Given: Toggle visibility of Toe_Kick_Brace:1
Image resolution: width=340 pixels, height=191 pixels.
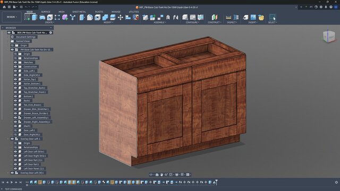Looking at the screenshot, I should (x=15, y=105).
